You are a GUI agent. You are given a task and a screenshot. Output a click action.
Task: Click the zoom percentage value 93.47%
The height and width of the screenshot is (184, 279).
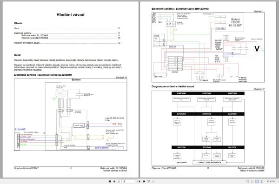coord(271,181)
